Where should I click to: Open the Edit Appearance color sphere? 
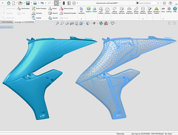click(101, 23)
